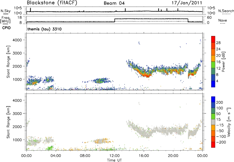Image resolution: width=234 pixels, height=162 pixels.
Task: Click the 28 label on the power scale
Action: coord(218,43)
